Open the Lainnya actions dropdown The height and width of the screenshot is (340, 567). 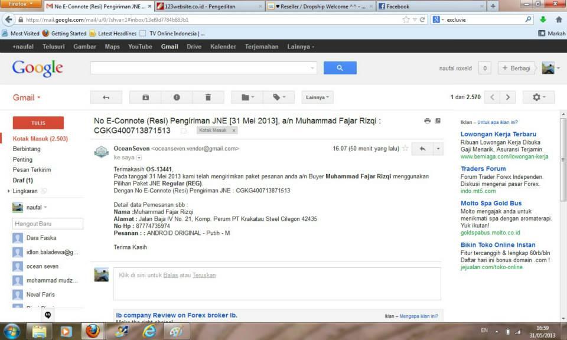point(318,97)
